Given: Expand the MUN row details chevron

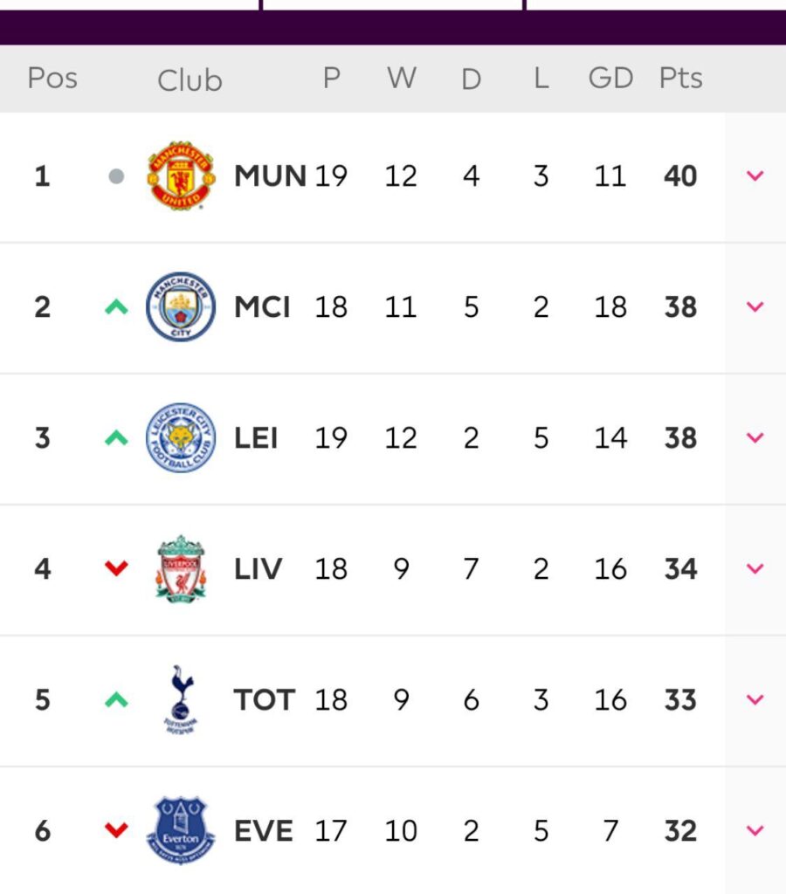Looking at the screenshot, I should [x=755, y=175].
